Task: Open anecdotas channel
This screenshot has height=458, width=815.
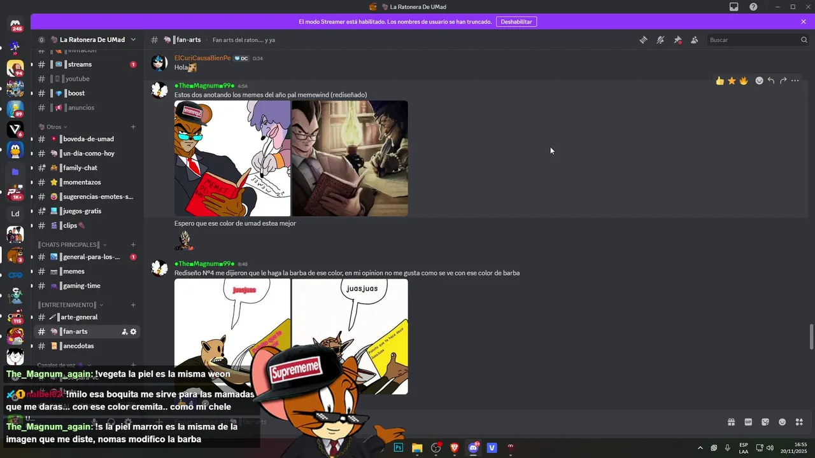Action: [x=86, y=346]
